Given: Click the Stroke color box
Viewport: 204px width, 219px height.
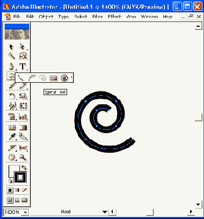Looking at the screenshot, I should click(x=21, y=177).
